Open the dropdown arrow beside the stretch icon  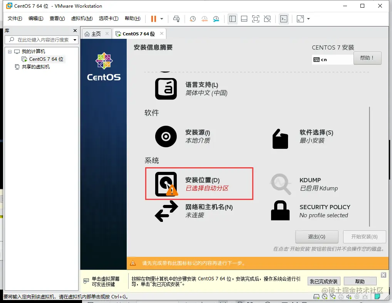coord(308,19)
